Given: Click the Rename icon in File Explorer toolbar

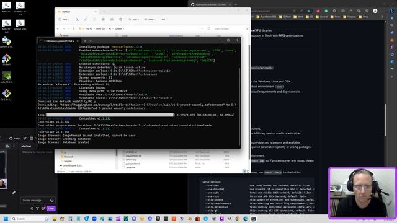Looking at the screenshot, I should pyautogui.click(x=104, y=19).
